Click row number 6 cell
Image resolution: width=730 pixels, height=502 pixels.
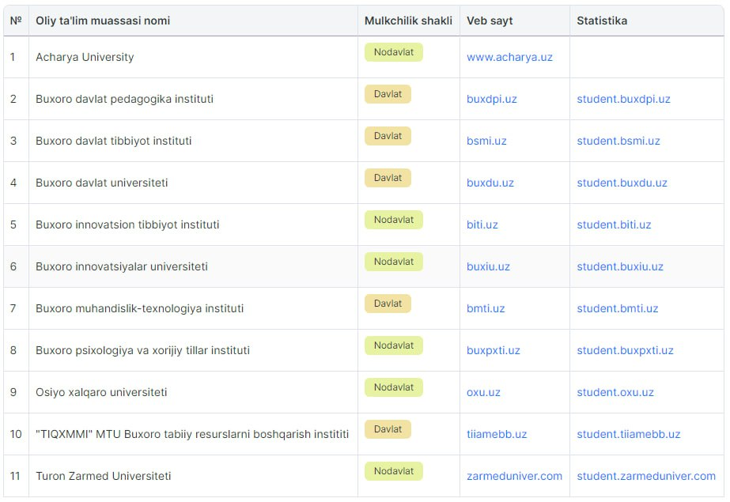[17, 266]
